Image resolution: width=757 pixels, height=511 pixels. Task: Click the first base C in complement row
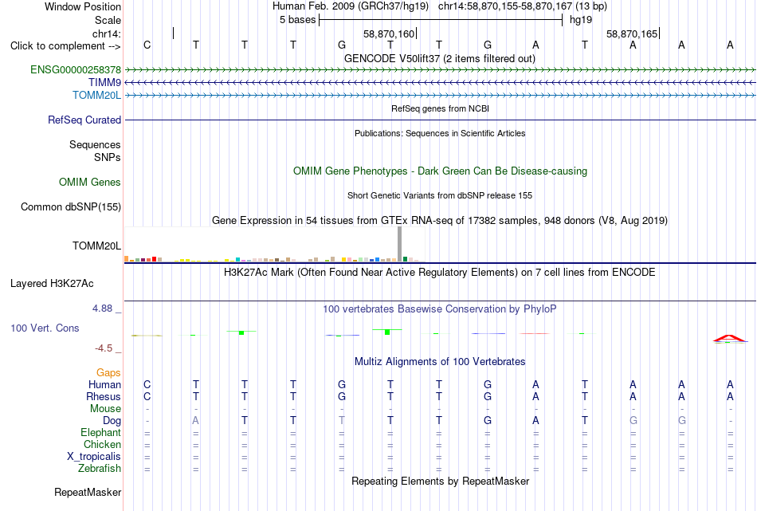tap(147, 45)
